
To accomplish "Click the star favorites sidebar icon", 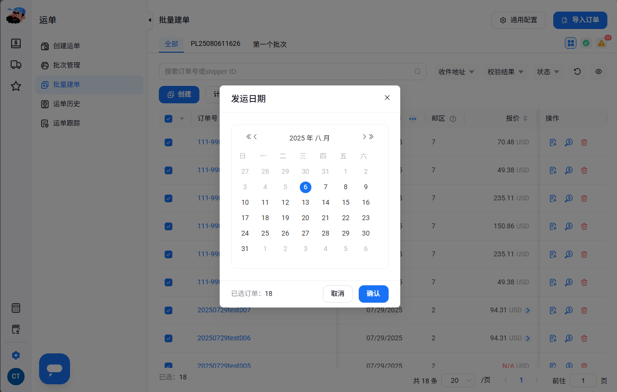I will click(16, 86).
